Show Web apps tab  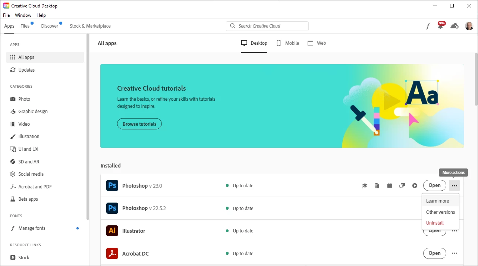317,43
